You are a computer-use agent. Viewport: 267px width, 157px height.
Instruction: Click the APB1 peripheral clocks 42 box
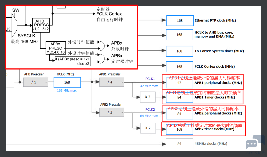[x=179, y=83]
